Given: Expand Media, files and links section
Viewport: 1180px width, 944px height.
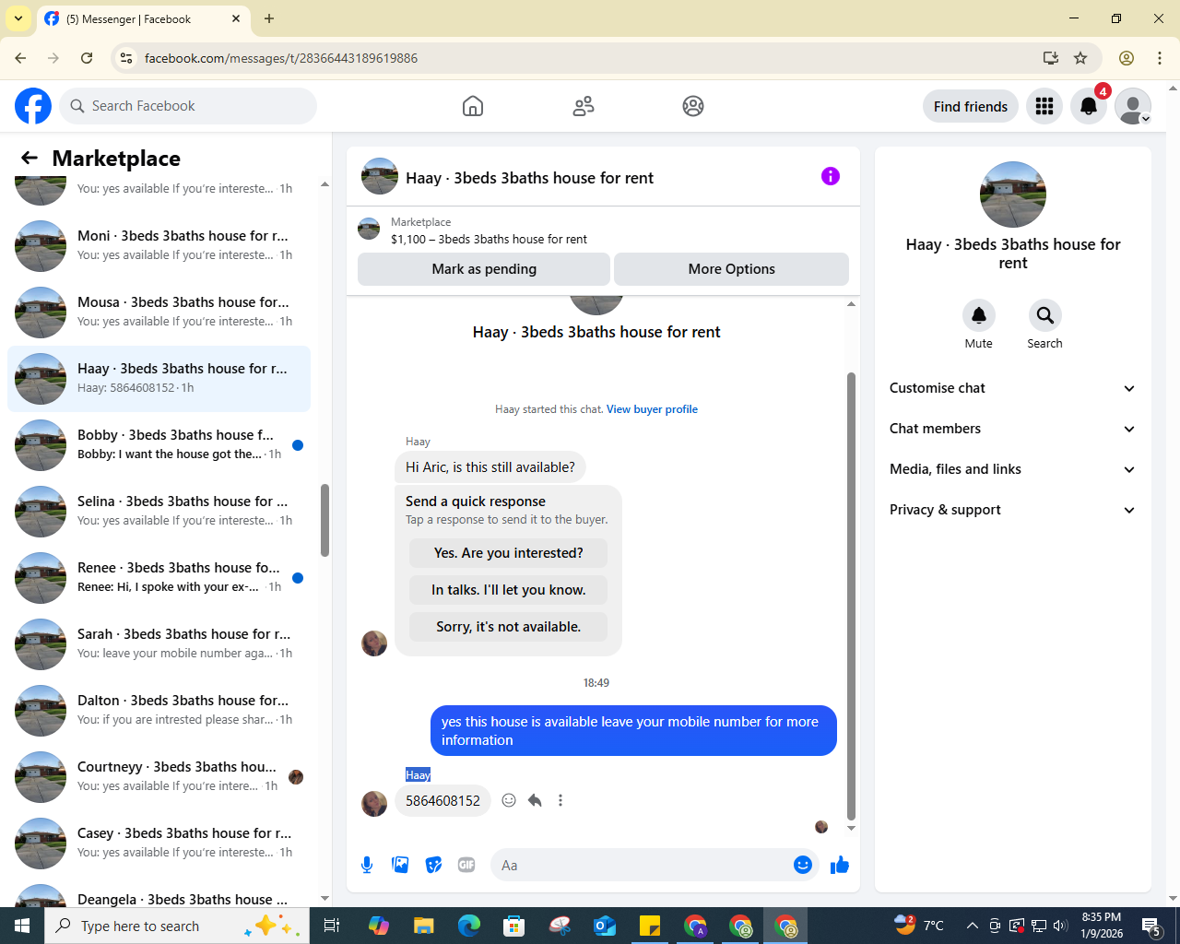Looking at the screenshot, I should (x=1013, y=469).
